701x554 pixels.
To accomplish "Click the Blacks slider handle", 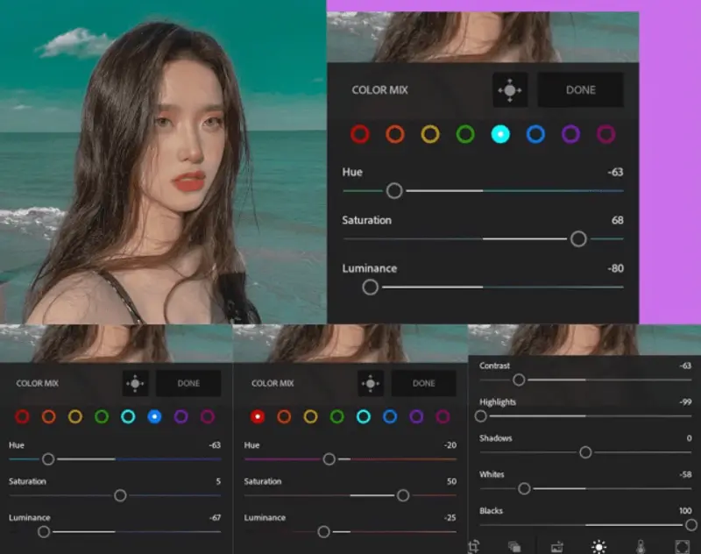I will tap(691, 525).
